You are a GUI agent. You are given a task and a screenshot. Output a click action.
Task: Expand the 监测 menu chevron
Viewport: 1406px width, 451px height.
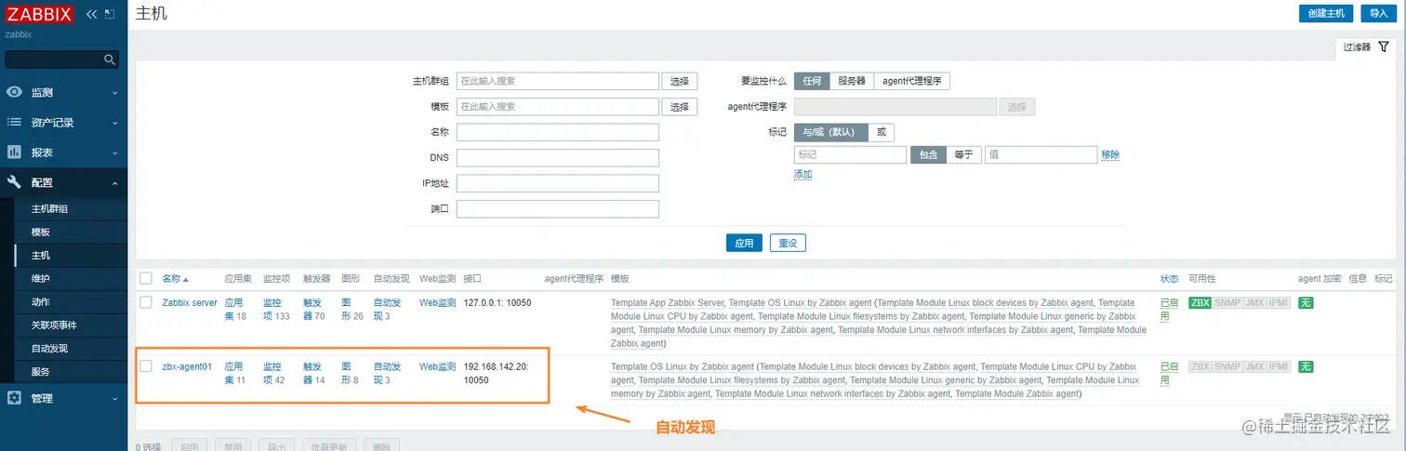tap(114, 93)
